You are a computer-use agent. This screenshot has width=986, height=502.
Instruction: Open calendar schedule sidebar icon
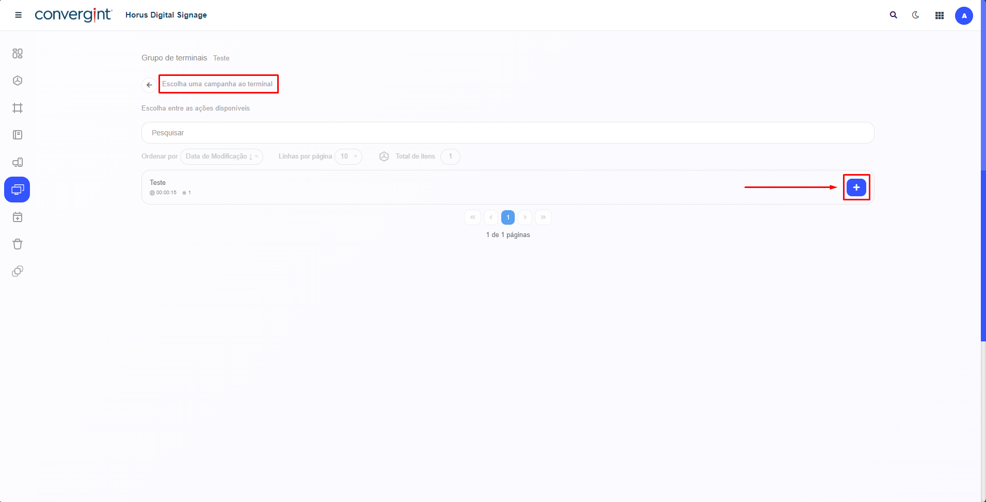18,217
